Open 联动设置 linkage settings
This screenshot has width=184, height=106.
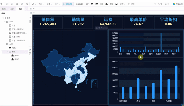point(79,4)
